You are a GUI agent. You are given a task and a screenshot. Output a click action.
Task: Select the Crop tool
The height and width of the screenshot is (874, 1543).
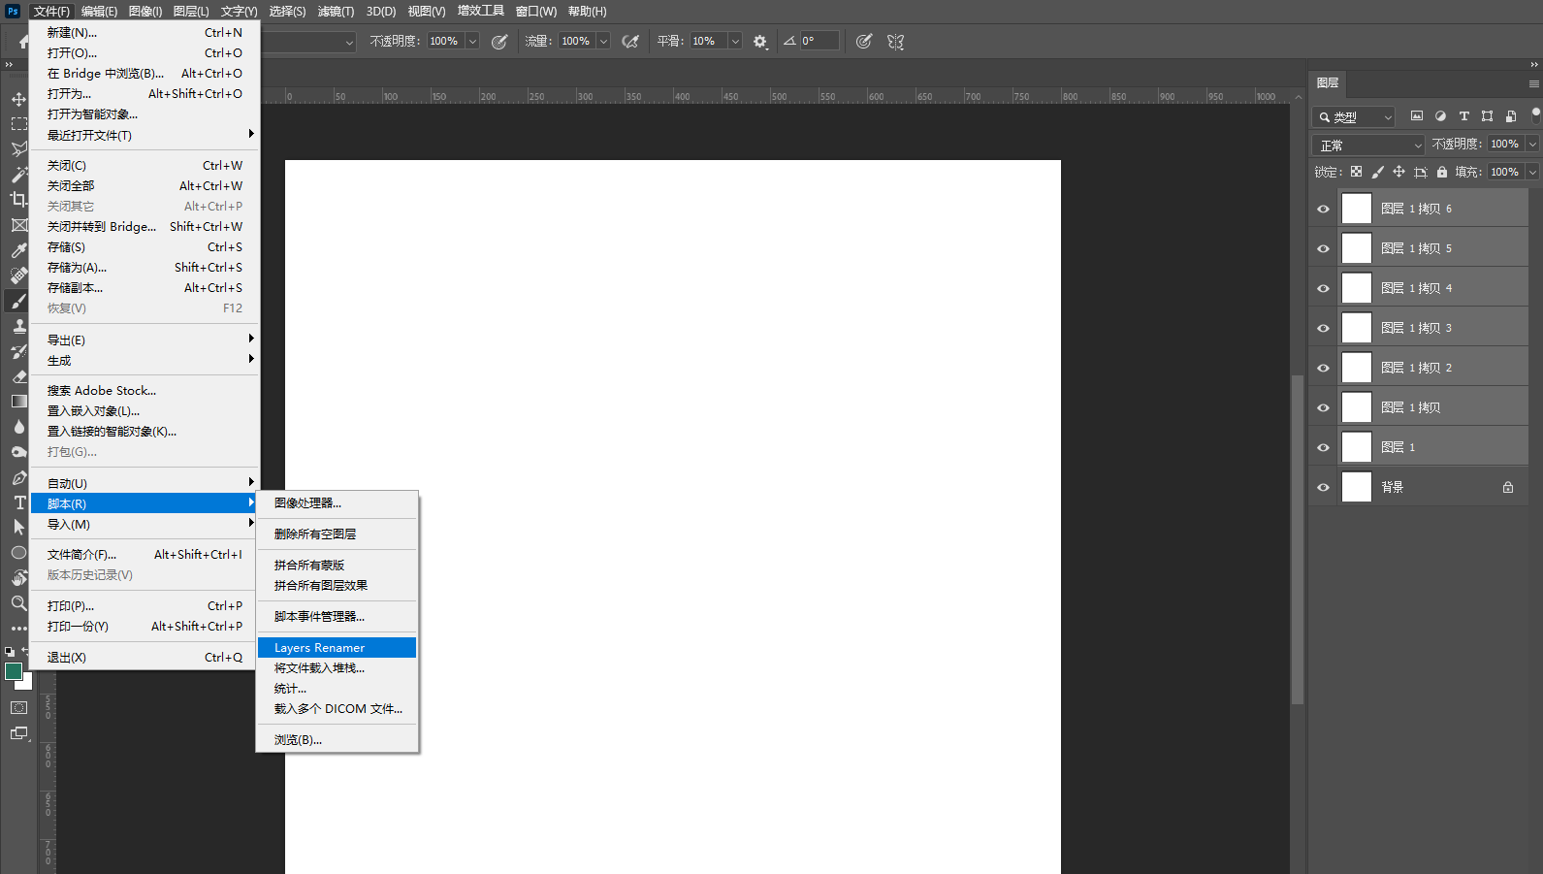[18, 200]
